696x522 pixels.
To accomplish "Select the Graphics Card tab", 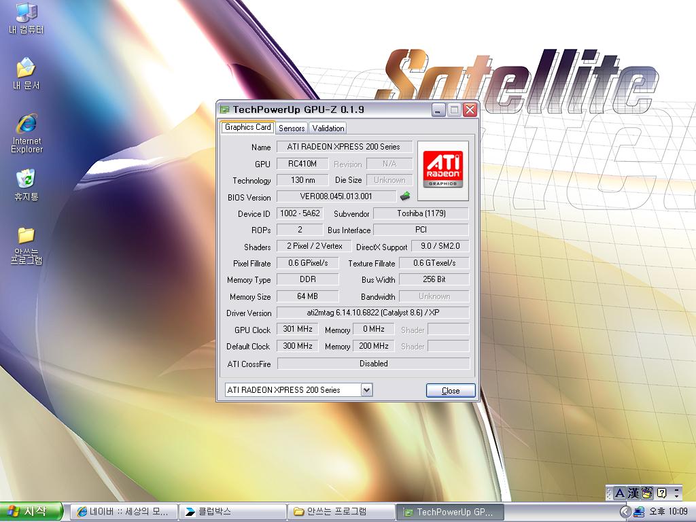I will [x=247, y=127].
